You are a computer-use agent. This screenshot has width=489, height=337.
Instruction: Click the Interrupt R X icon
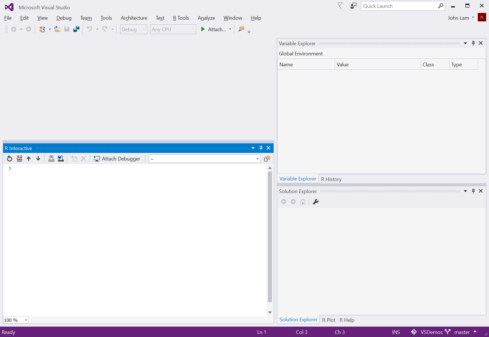pyautogui.click(x=83, y=159)
